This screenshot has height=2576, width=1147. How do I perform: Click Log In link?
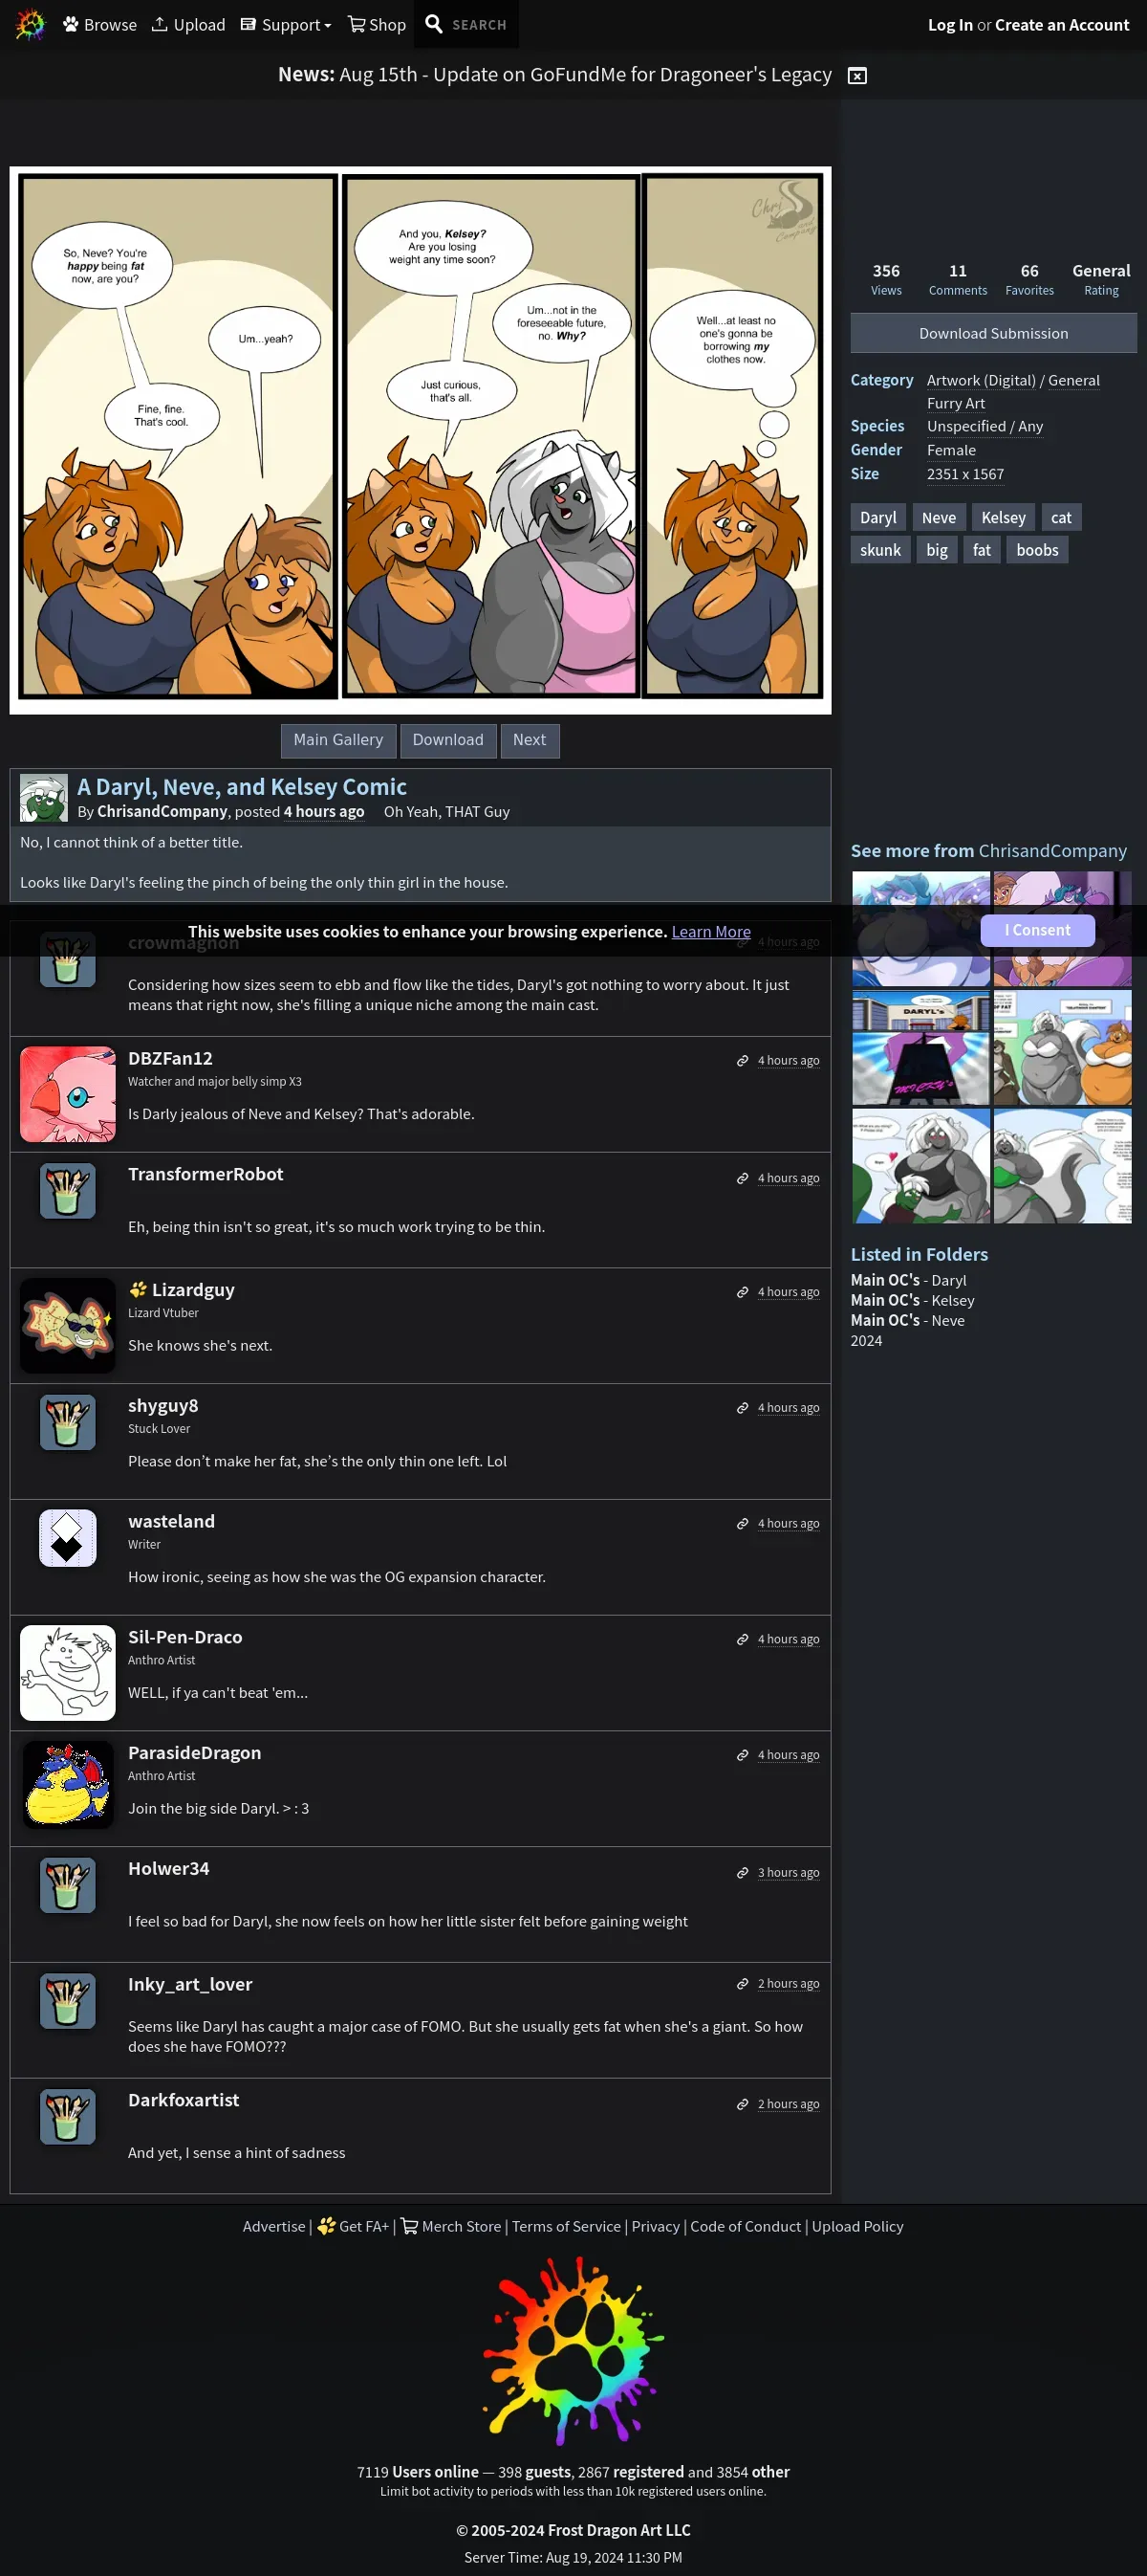pyautogui.click(x=949, y=25)
